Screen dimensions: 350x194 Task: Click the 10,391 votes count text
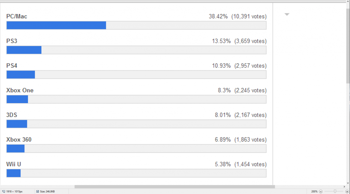249,16
